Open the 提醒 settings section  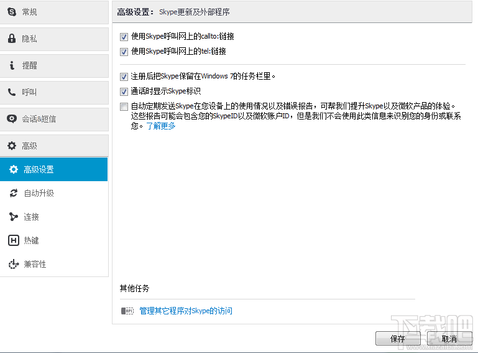tap(54, 65)
